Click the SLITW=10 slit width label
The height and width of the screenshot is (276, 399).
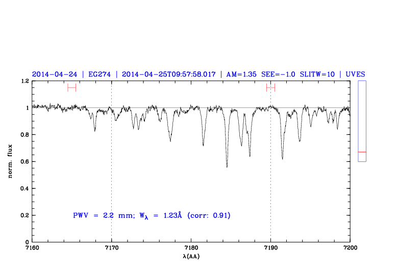pos(317,74)
